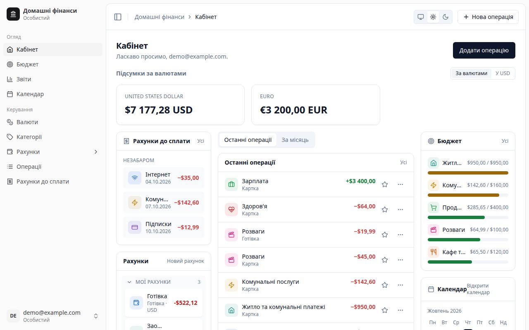The height and width of the screenshot is (330, 529).
Task: Select the За валютами view
Action: [x=472, y=73]
